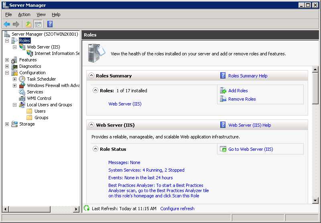
Task: Select Services in the tree
Action: (x=35, y=92)
